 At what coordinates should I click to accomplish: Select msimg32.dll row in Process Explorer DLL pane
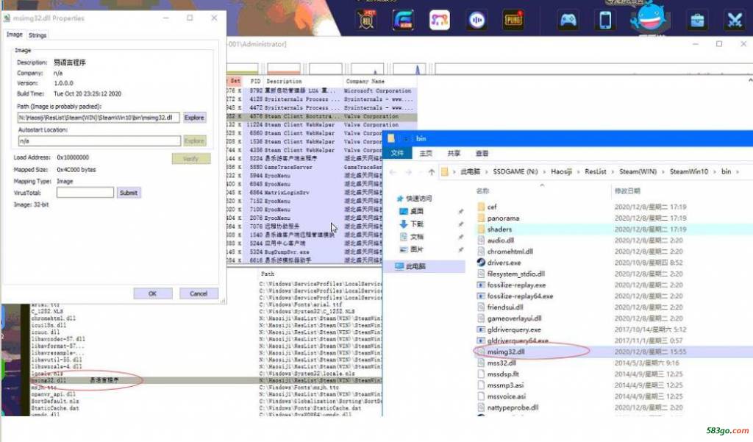pyautogui.click(x=206, y=380)
